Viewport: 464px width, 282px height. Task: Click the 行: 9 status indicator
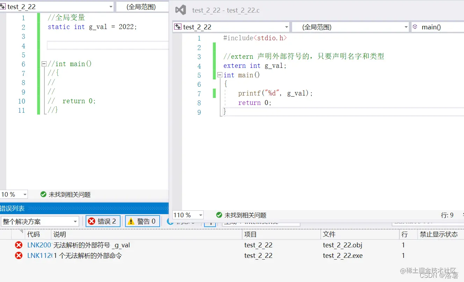point(447,215)
